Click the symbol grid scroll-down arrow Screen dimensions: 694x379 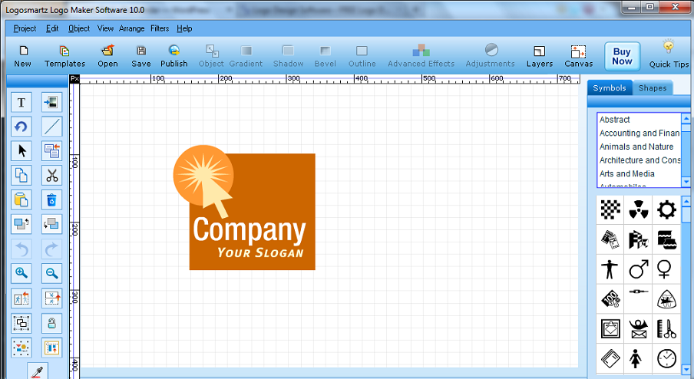click(686, 369)
